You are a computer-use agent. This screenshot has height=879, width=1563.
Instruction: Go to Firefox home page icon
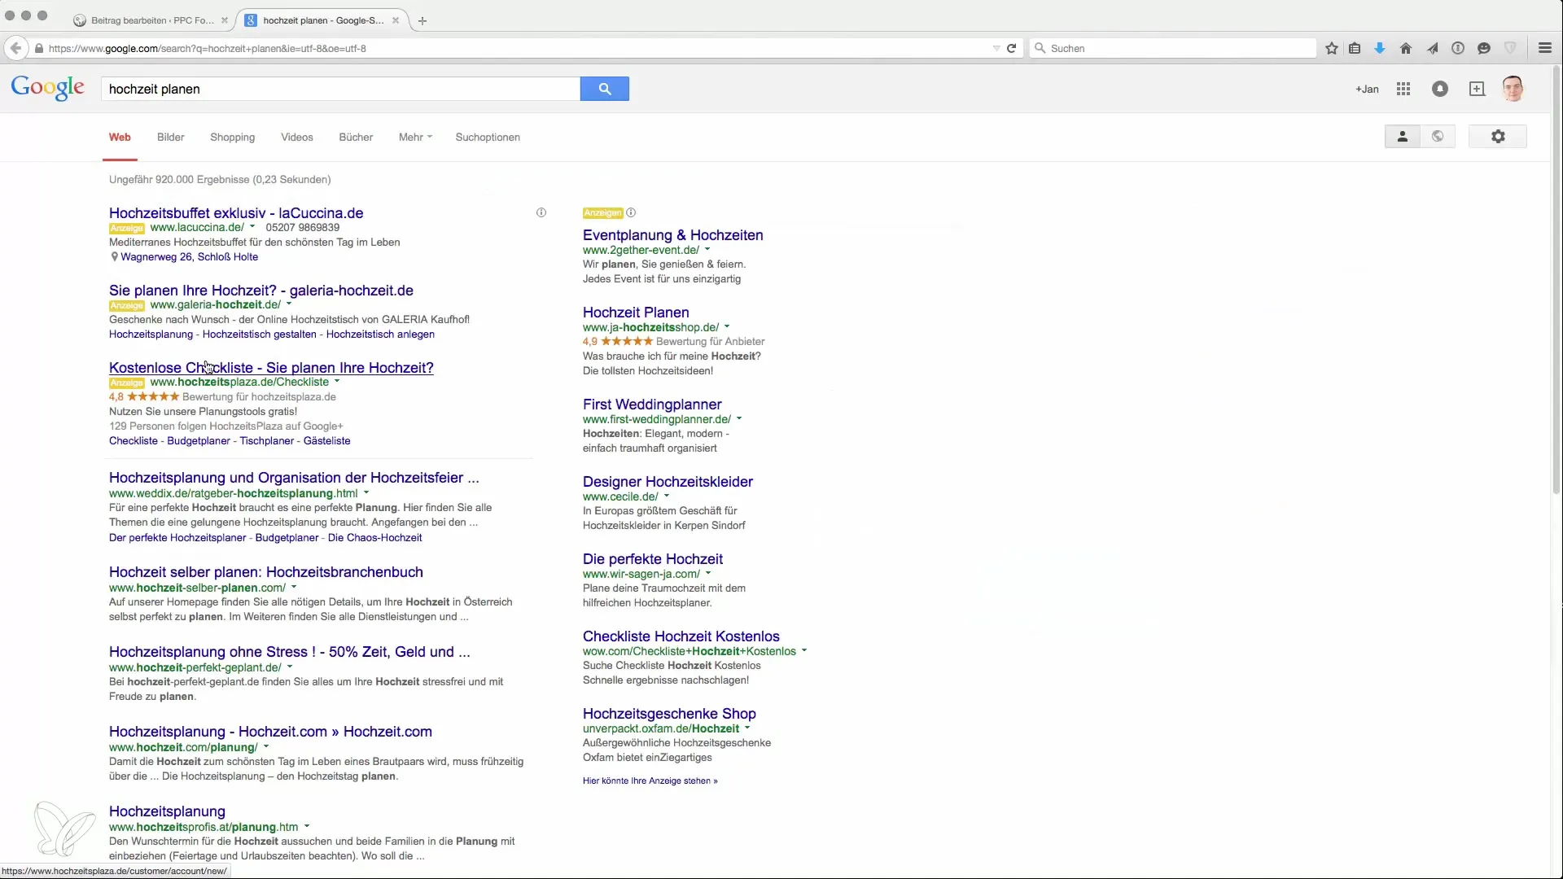click(x=1406, y=48)
